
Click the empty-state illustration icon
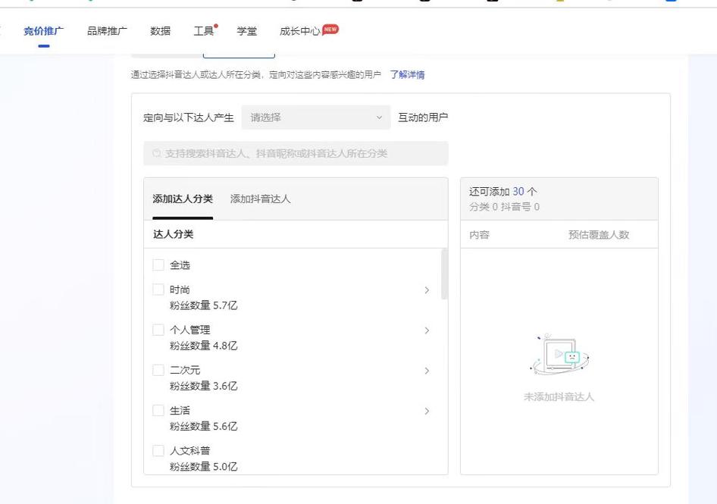click(x=559, y=355)
